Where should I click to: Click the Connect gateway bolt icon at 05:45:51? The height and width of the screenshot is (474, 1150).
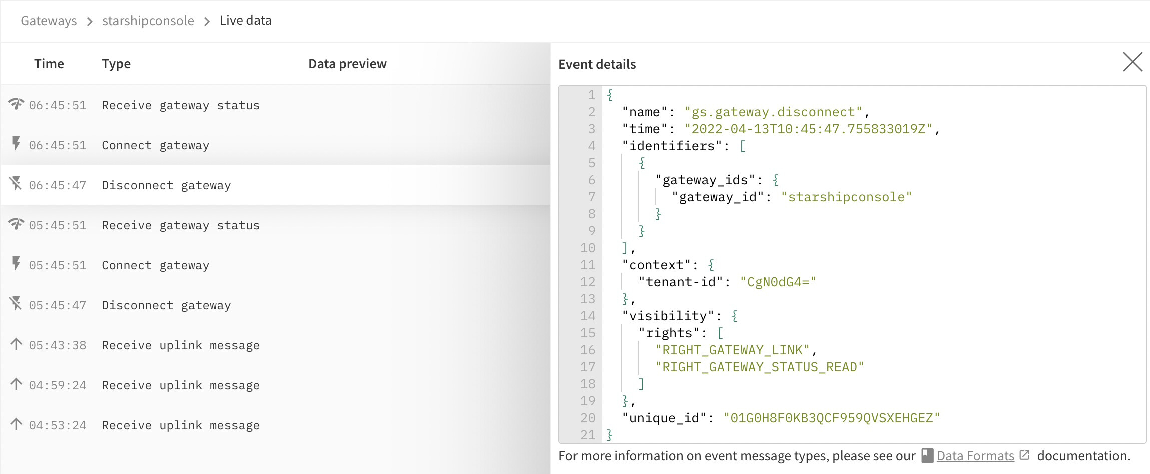(16, 264)
